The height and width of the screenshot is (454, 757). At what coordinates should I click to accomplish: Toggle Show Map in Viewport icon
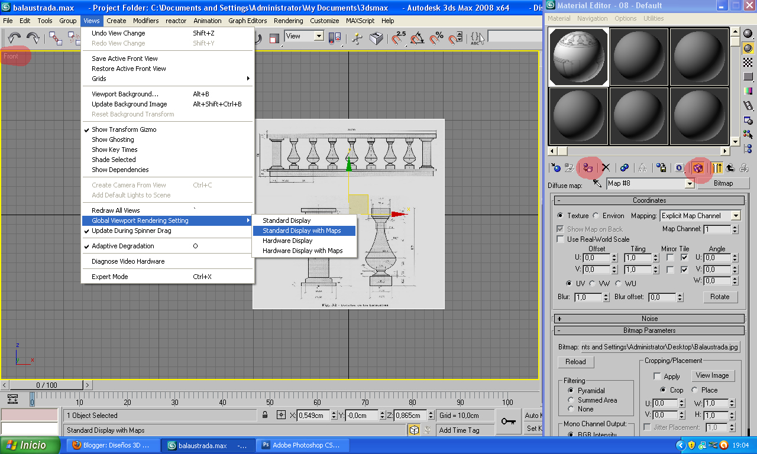(x=698, y=168)
